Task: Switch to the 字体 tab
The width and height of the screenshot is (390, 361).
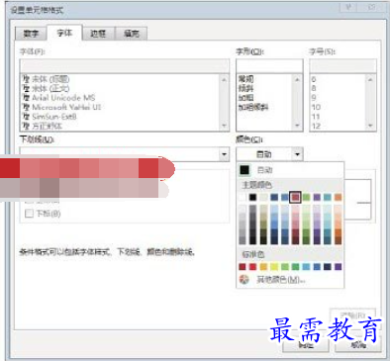Action: 64,33
